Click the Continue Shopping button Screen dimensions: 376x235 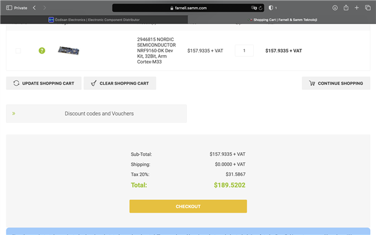(x=336, y=83)
